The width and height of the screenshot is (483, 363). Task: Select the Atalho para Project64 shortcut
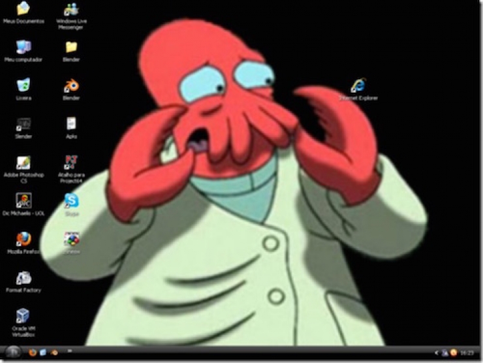tap(71, 163)
